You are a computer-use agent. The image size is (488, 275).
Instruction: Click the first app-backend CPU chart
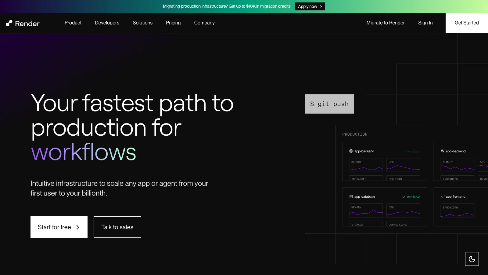point(403,165)
